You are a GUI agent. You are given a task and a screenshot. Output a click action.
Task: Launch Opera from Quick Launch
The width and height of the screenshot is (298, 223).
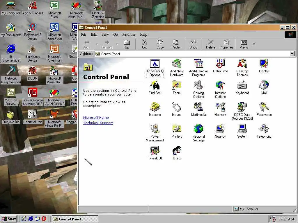pyautogui.click(x=44, y=219)
